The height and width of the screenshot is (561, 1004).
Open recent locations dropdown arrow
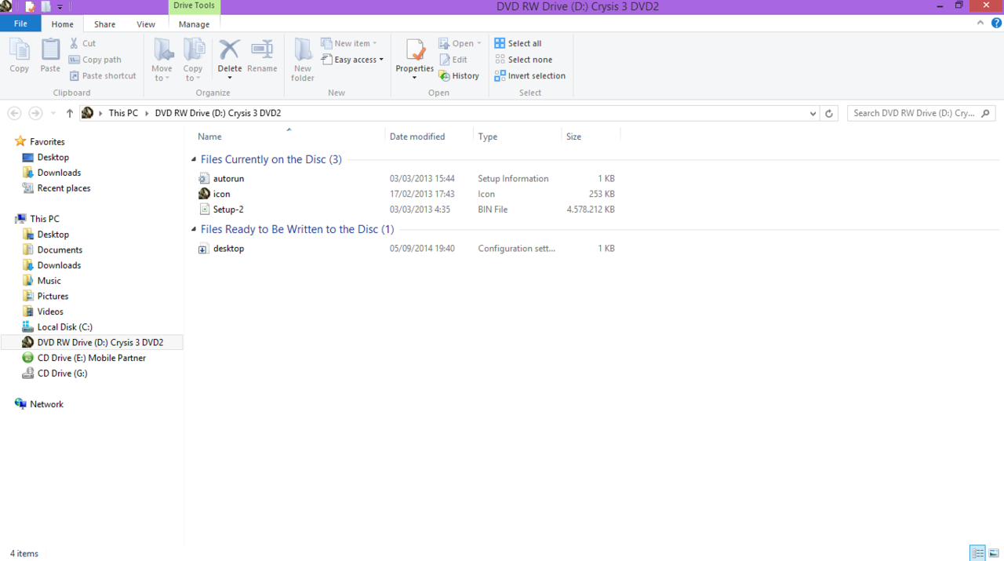(53, 113)
